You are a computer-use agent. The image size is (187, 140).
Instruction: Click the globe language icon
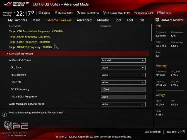40,13
